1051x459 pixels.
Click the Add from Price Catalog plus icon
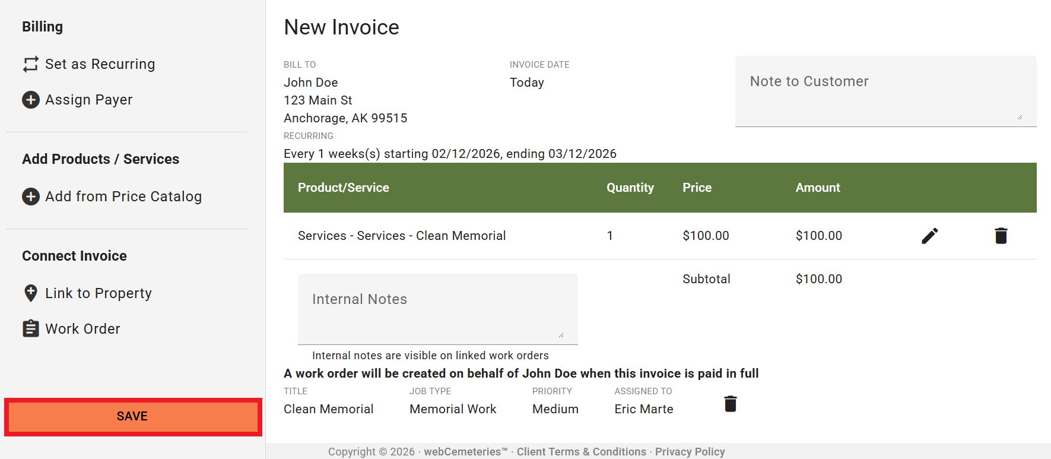pyautogui.click(x=31, y=197)
